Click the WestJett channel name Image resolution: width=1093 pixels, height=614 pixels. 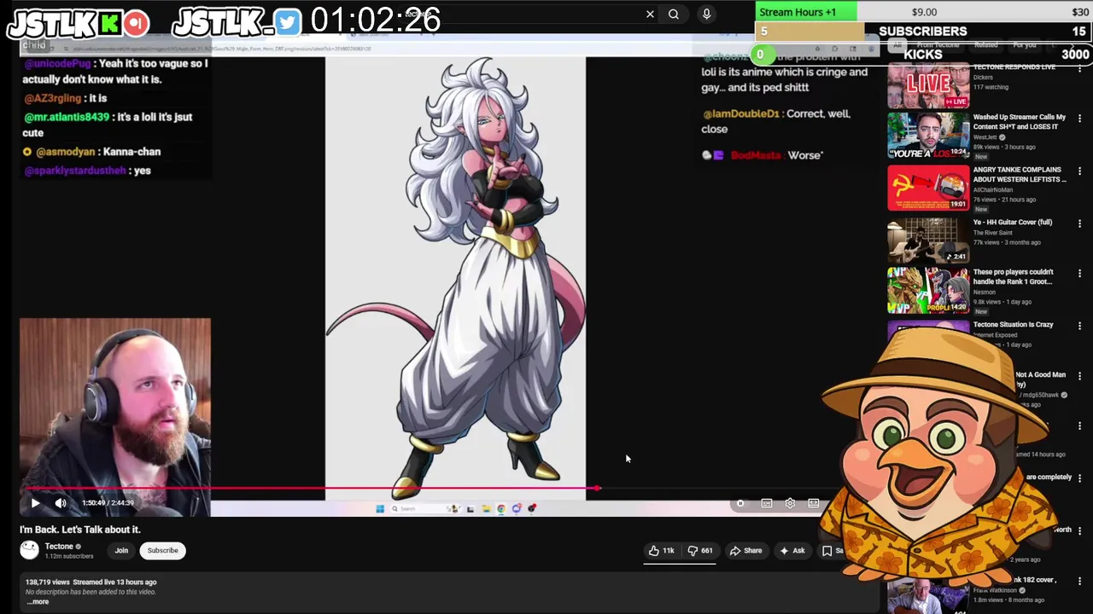click(x=985, y=137)
